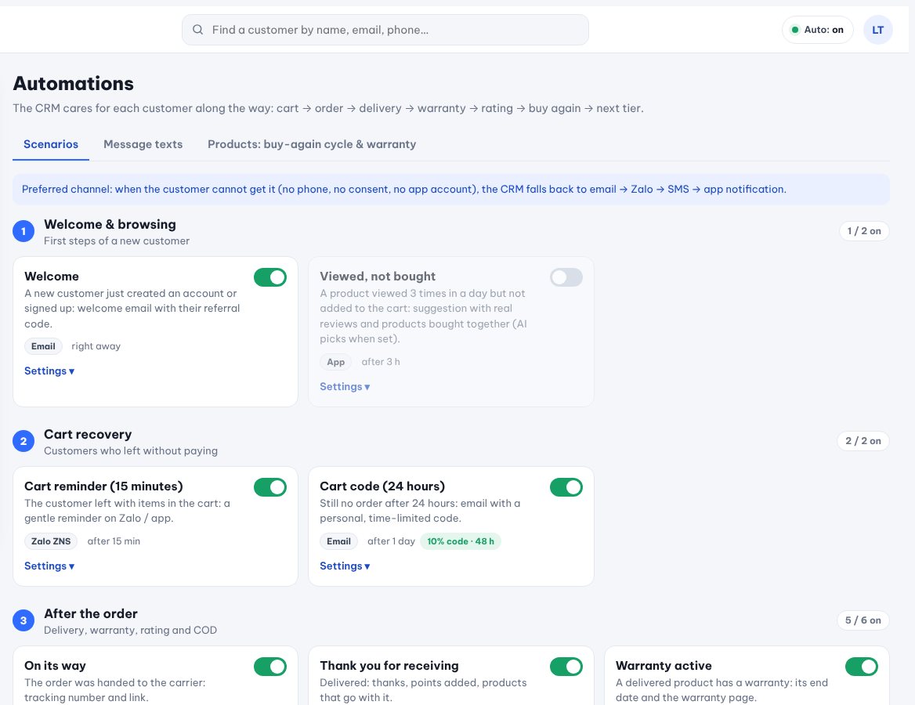The width and height of the screenshot is (915, 705).
Task: Disable Thank you for receiving toggle
Action: 566,667
